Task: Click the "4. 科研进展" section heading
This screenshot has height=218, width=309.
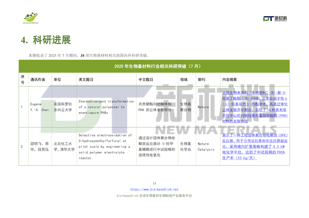Action: [x=46, y=40]
